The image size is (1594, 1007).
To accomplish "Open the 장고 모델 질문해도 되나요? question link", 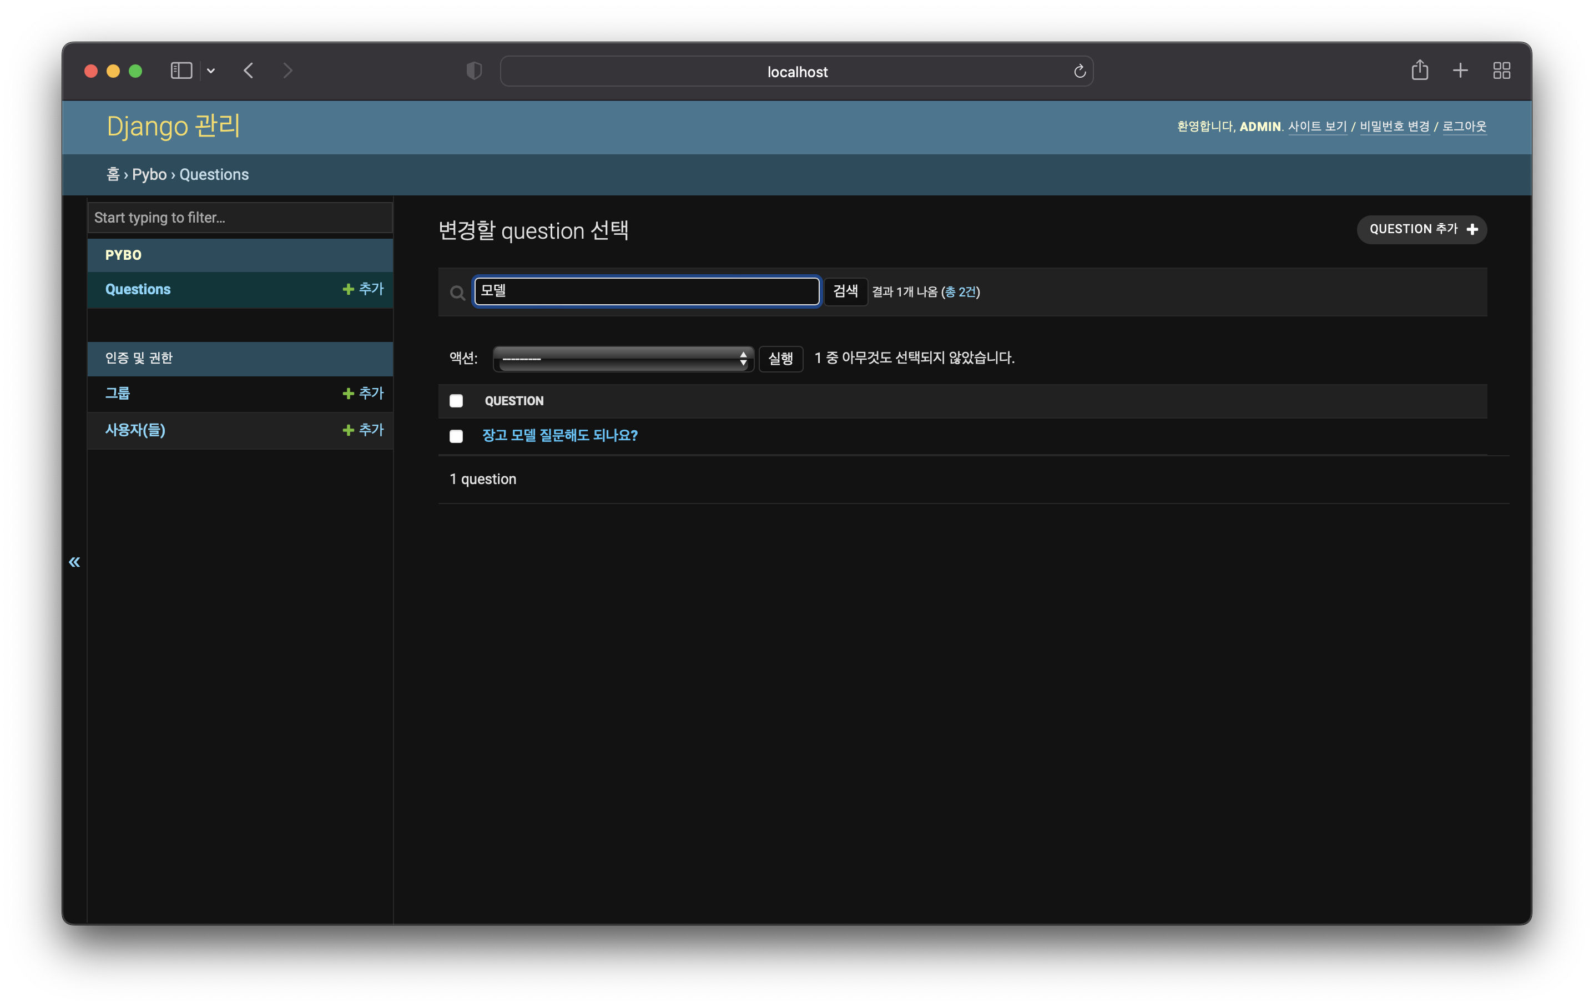I will [559, 435].
